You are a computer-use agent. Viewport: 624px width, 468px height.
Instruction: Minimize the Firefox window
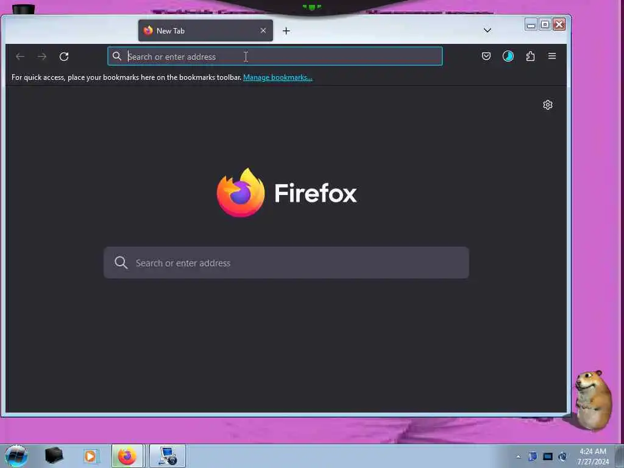pyautogui.click(x=531, y=24)
